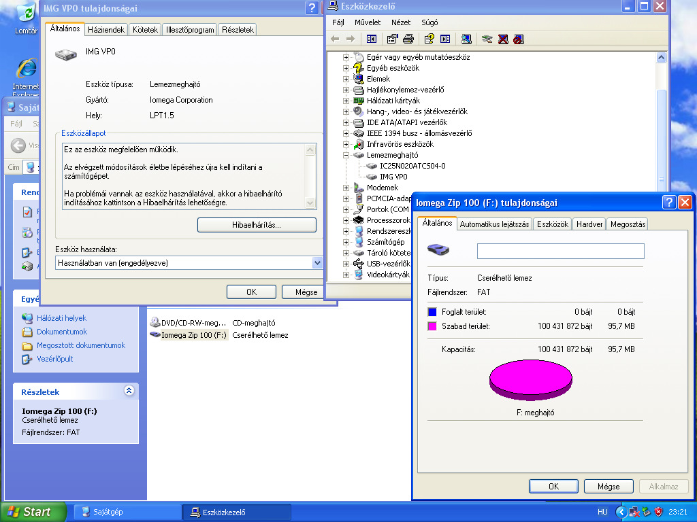Expand Egér vagy egyéb mutatóeszköz node
This screenshot has width=697, height=522.
point(346,57)
